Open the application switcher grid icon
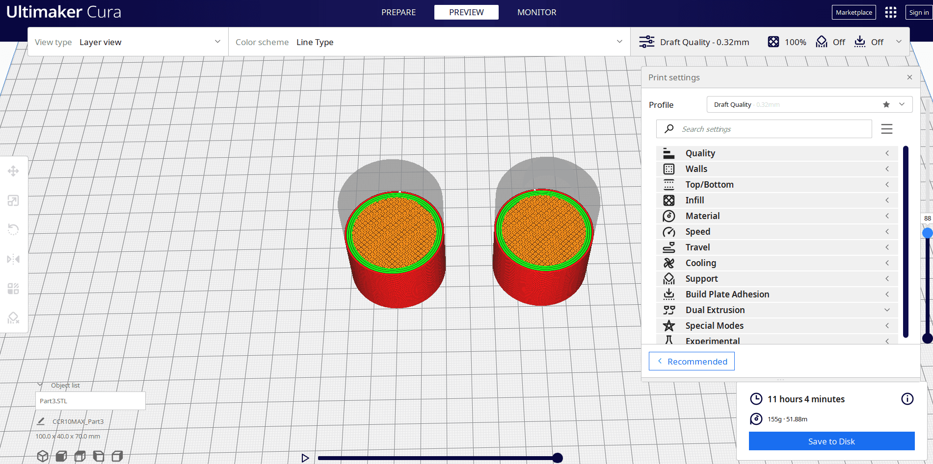The width and height of the screenshot is (933, 464). (x=890, y=12)
